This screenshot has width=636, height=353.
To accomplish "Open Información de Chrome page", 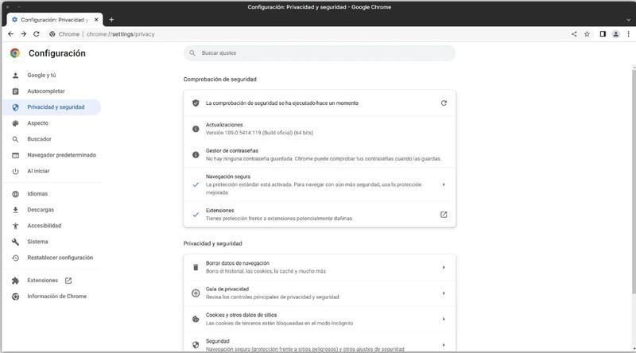I will [x=56, y=297].
